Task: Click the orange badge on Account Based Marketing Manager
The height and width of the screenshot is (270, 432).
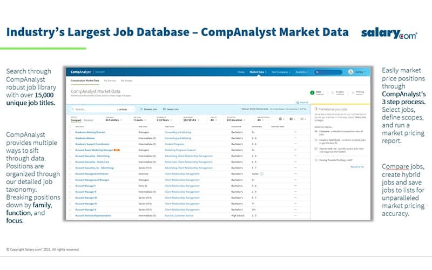Action: point(117,150)
